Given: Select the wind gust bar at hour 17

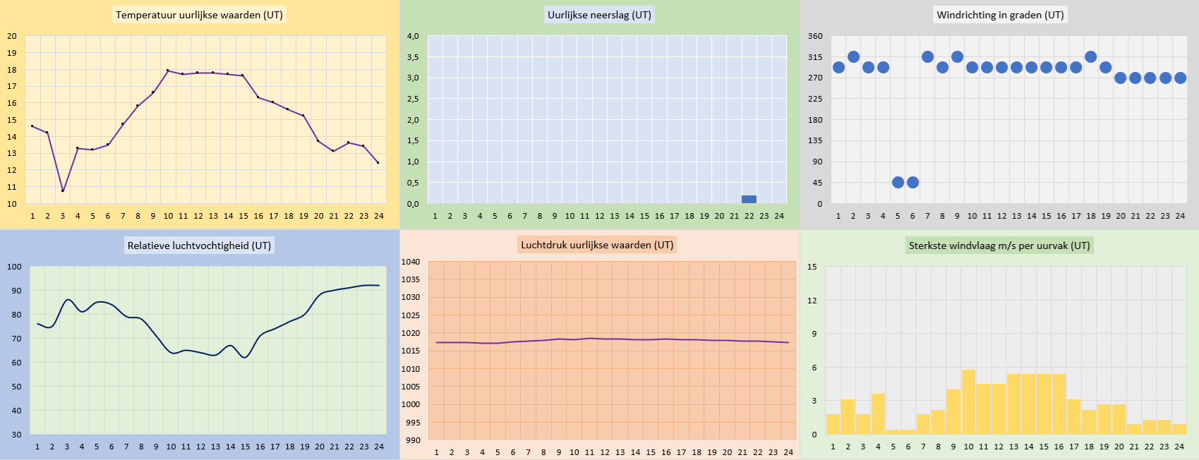Looking at the screenshot, I should click(1073, 417).
